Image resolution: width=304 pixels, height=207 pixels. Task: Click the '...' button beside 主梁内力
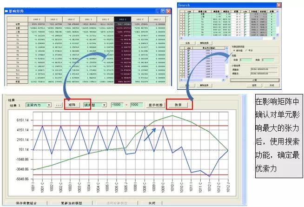59,105
